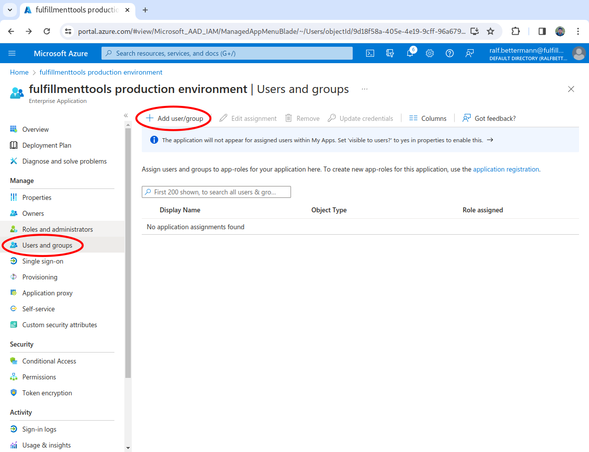This screenshot has height=452, width=589.
Task: Open Application proxy
Action: click(47, 293)
